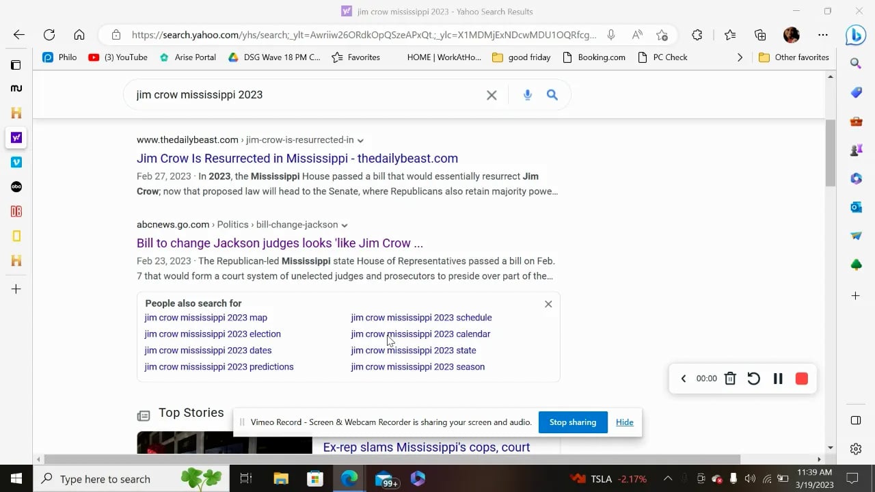Restart the Vimeo recording
Screen dimensions: 875x492
click(x=753, y=379)
